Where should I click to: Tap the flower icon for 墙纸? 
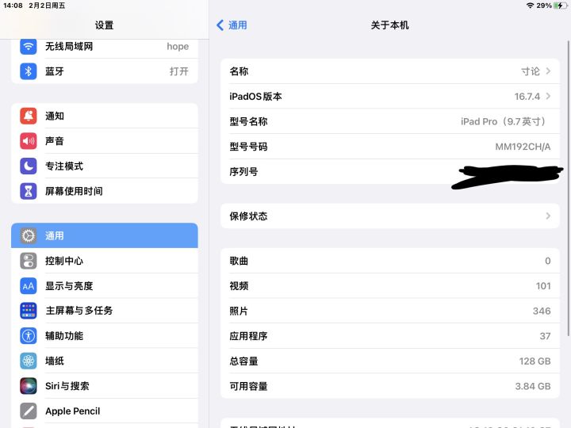(28, 361)
